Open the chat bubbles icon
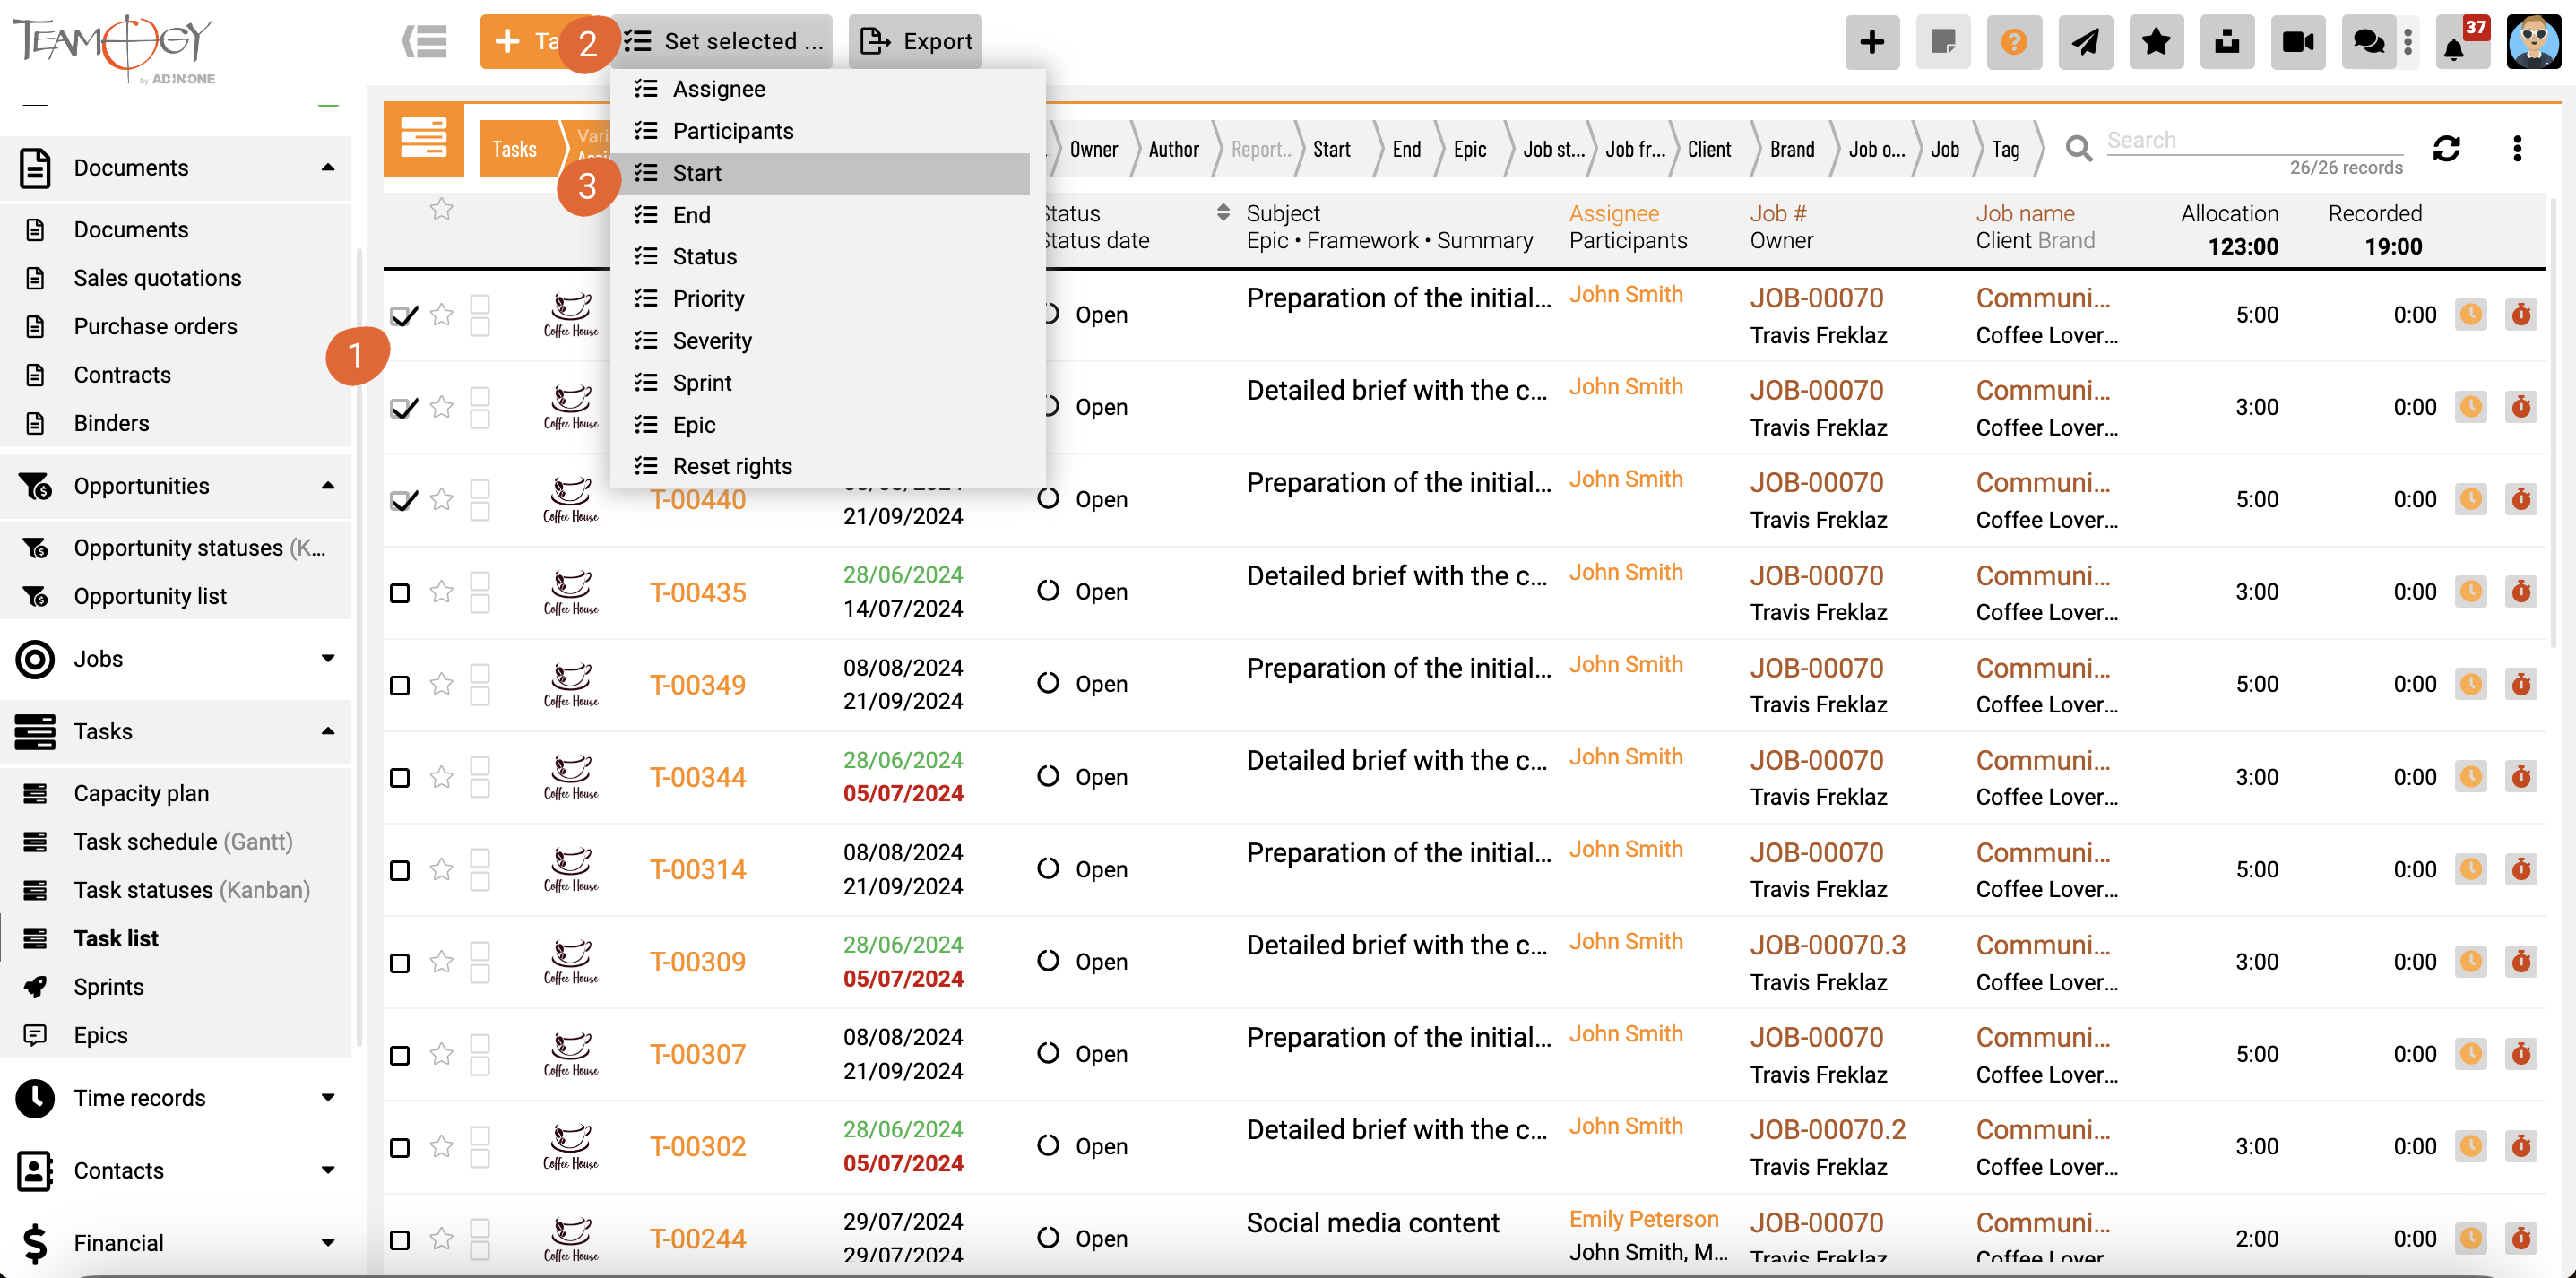This screenshot has width=2576, height=1278. coord(2368,41)
